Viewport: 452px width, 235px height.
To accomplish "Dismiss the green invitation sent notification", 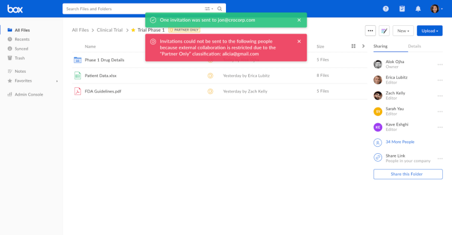I will (x=299, y=20).
